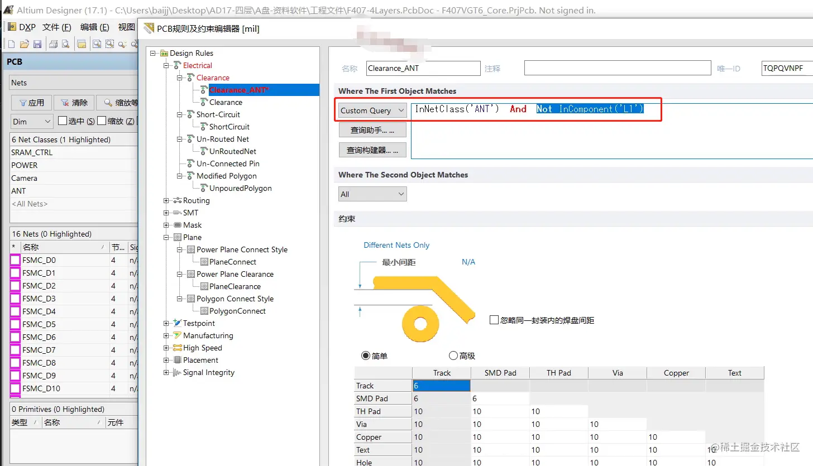
Task: Click the workspace panels toolbar icon
Action: [82, 44]
